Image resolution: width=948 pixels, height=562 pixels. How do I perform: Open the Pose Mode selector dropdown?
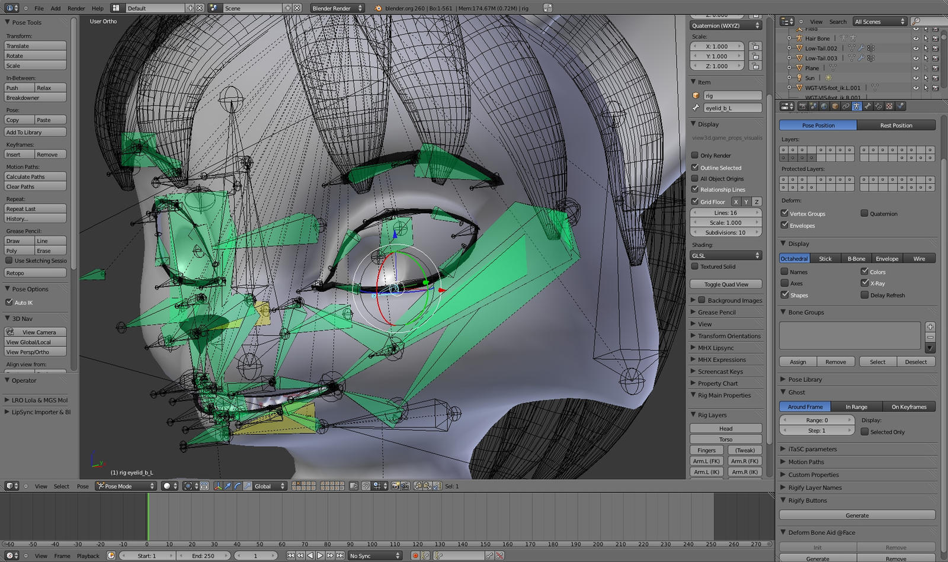pyautogui.click(x=126, y=486)
